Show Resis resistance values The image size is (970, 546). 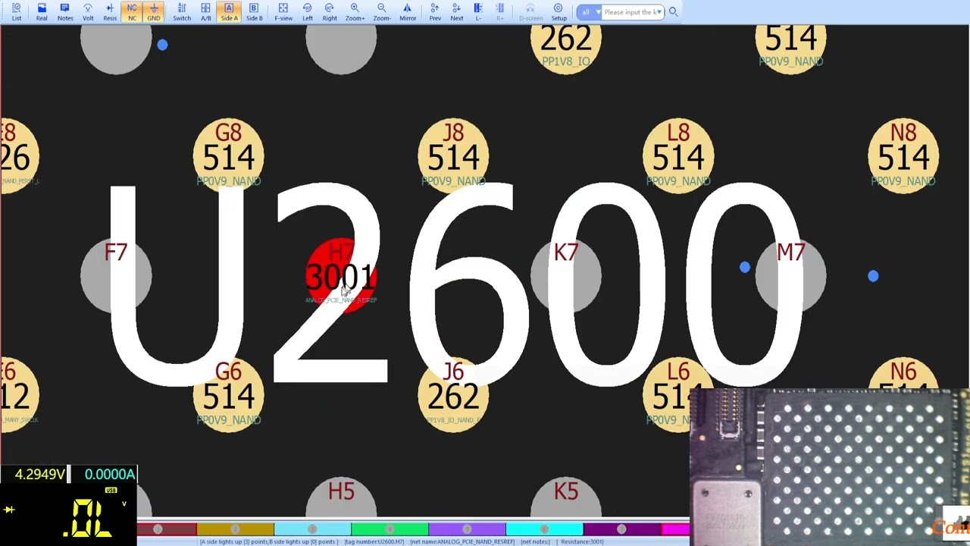(x=110, y=11)
